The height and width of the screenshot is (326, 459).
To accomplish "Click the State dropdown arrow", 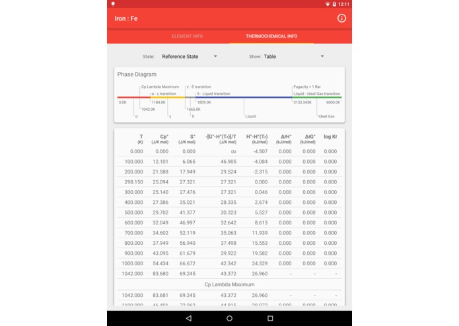I will tap(215, 56).
